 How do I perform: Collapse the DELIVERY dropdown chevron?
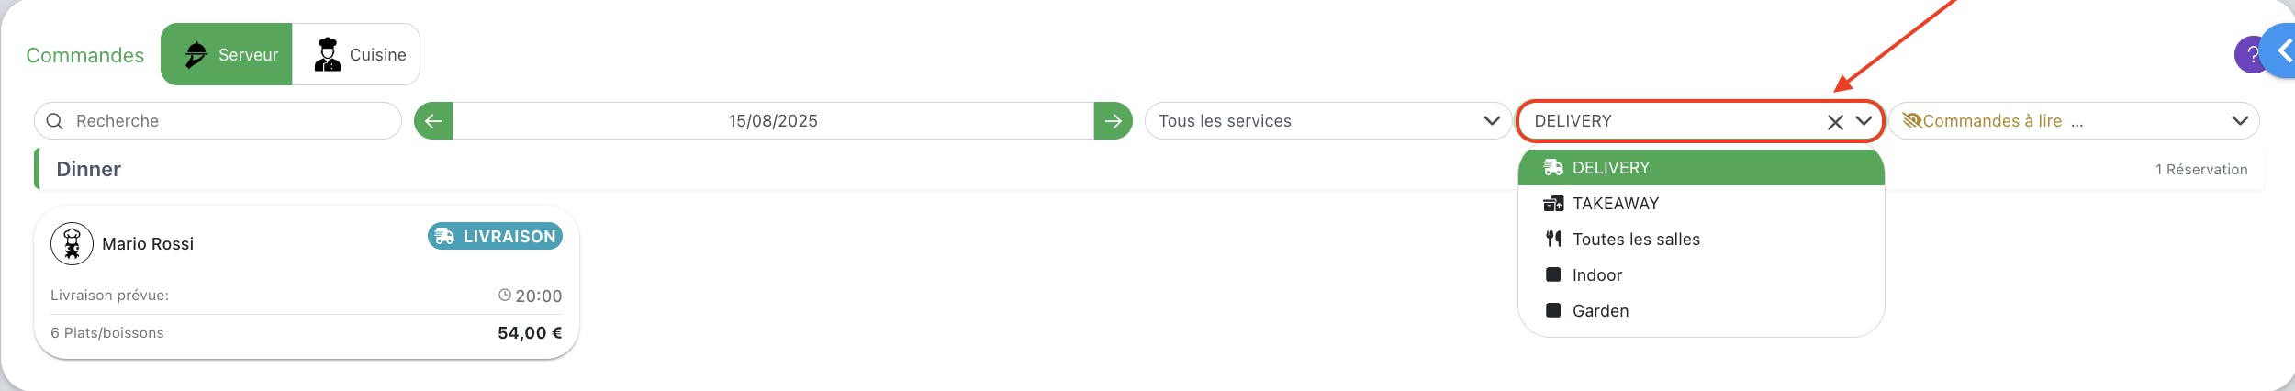click(x=1864, y=121)
